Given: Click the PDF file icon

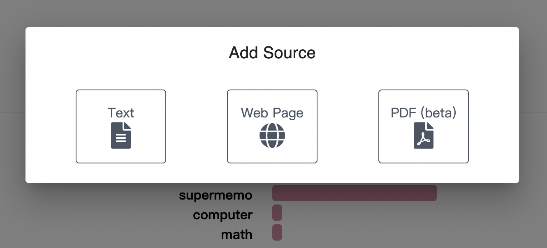Looking at the screenshot, I should coord(424,135).
